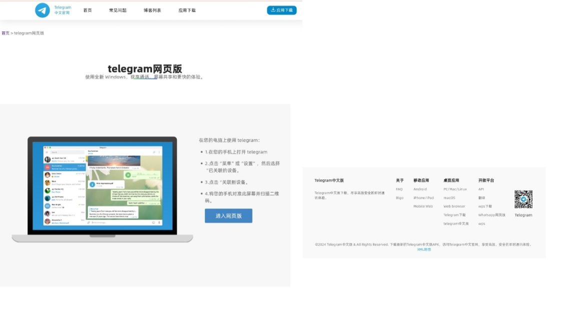Open the wps下载 footer link
Viewport: 569px width, 320px height.
[x=485, y=206]
